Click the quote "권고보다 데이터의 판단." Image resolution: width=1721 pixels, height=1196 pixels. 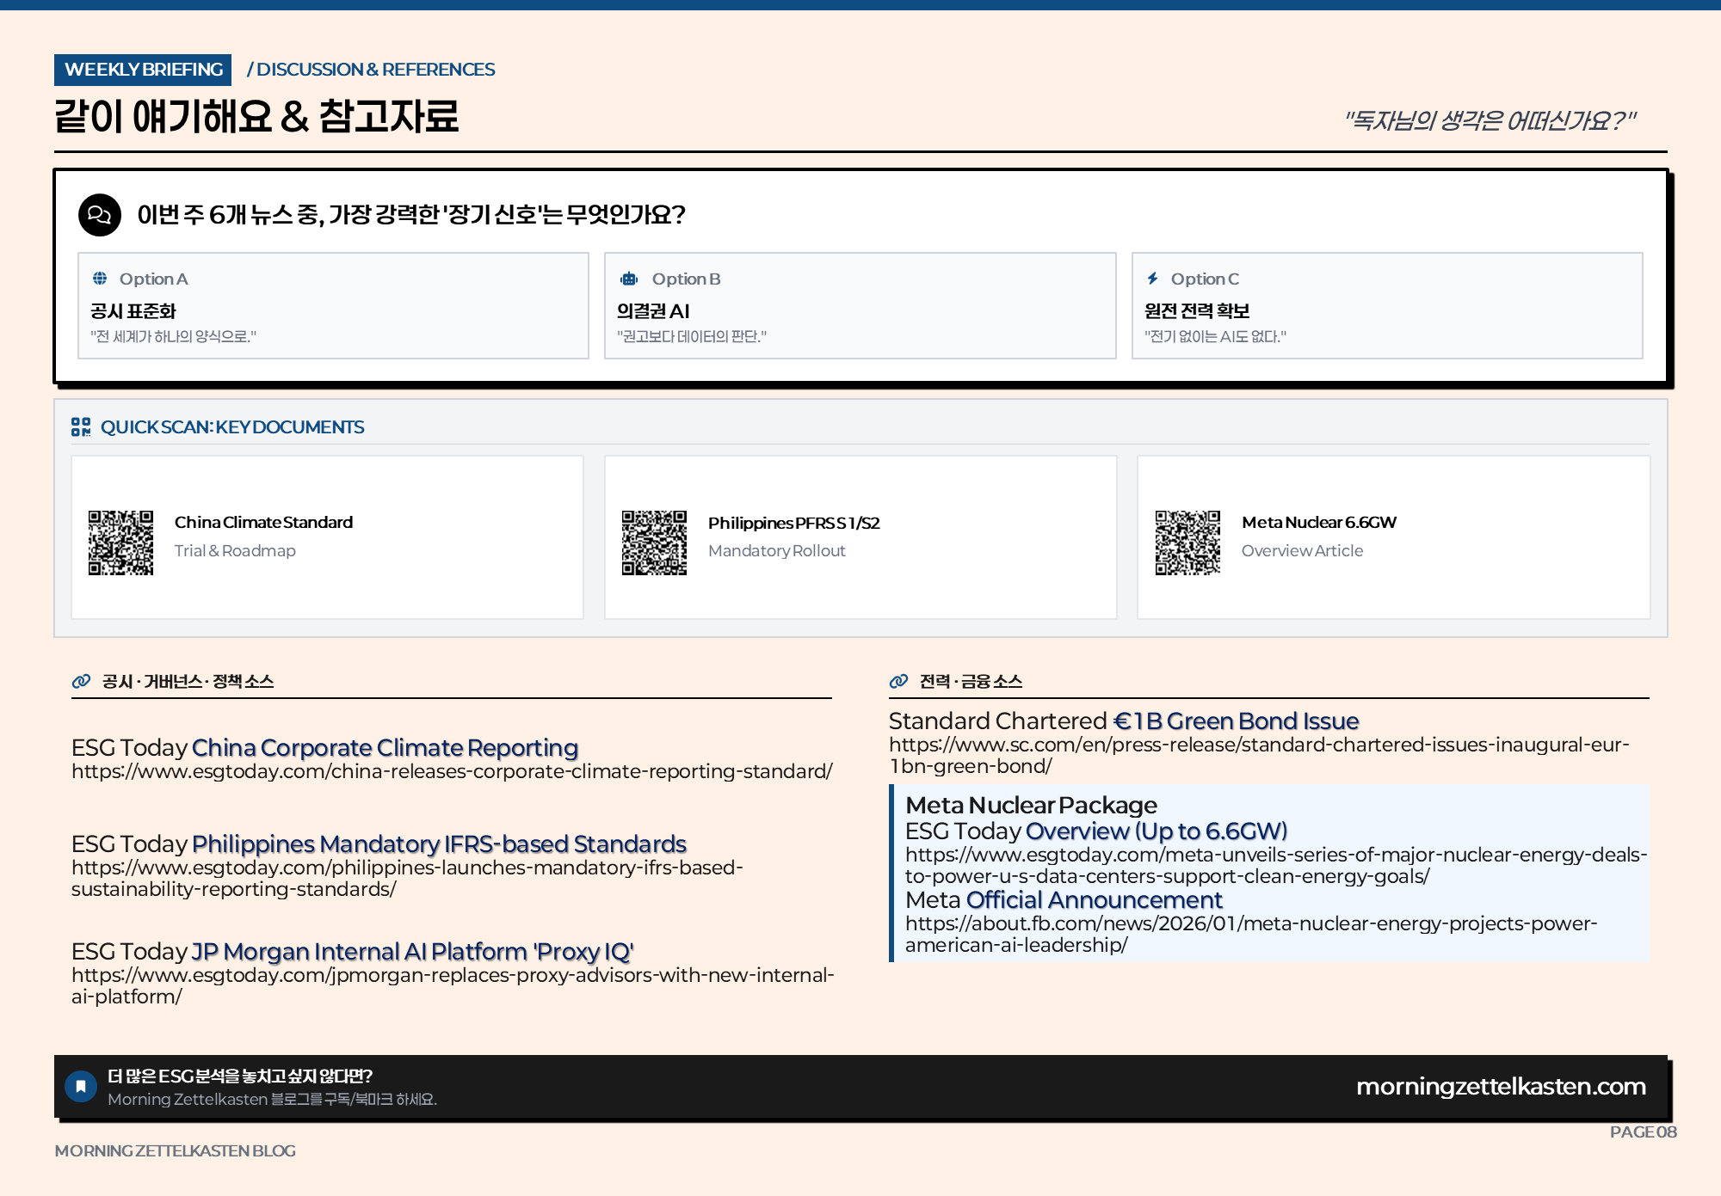tap(692, 336)
